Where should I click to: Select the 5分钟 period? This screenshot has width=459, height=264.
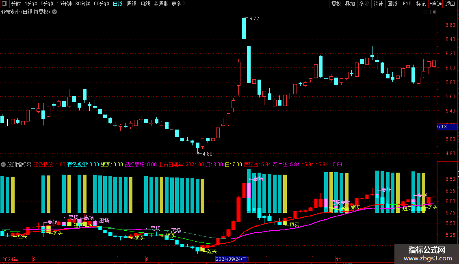[x=47, y=4]
